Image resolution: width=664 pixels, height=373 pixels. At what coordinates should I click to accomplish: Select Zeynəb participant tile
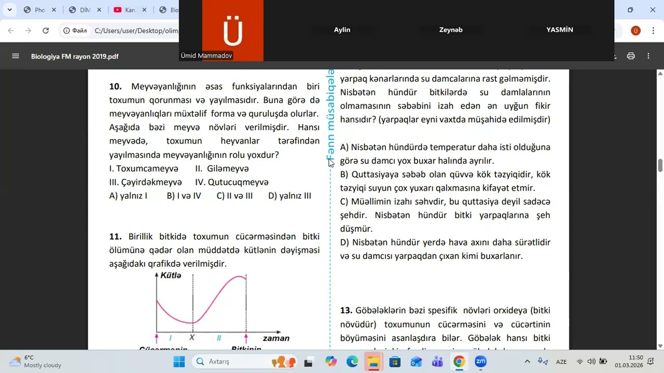[x=451, y=30]
